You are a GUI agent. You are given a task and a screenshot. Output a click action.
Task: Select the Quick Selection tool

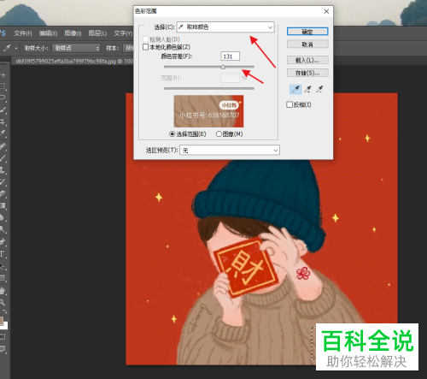click(x=3, y=110)
